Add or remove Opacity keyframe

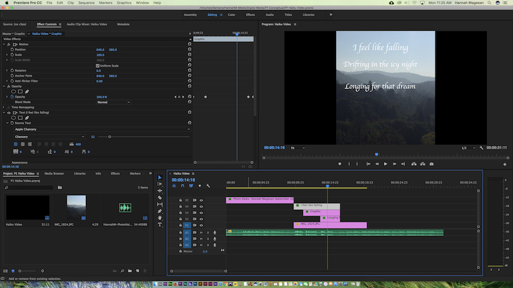pos(179,97)
